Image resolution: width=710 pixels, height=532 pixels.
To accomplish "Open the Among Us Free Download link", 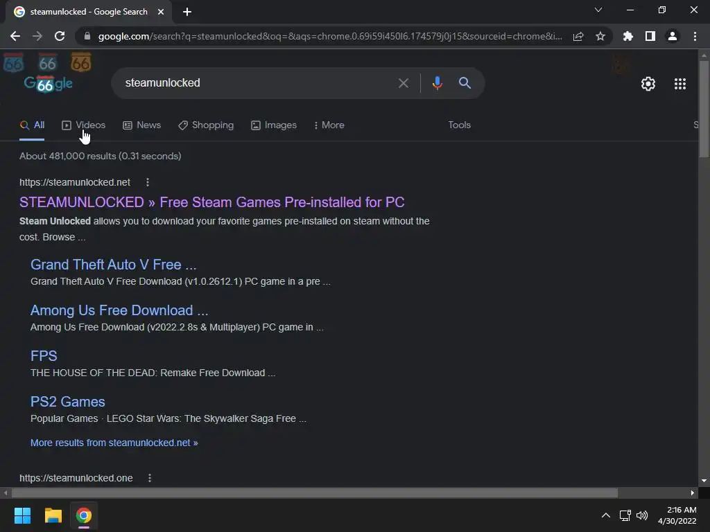I will pos(119,310).
